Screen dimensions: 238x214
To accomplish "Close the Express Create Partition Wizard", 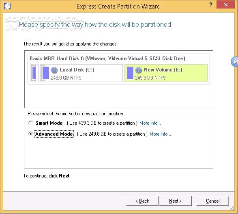I will (225, 4).
